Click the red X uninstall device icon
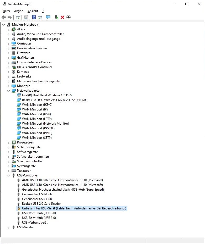The height and width of the screenshot is (244, 205). point(62,17)
